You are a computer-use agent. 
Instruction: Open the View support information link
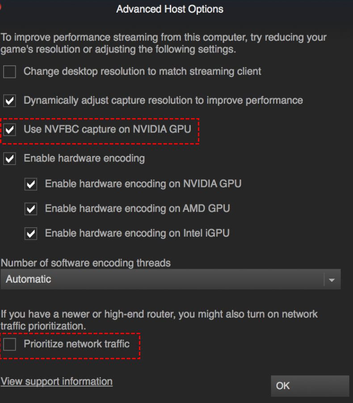57,382
